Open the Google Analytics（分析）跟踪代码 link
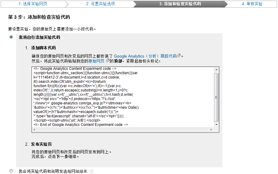 145,56
